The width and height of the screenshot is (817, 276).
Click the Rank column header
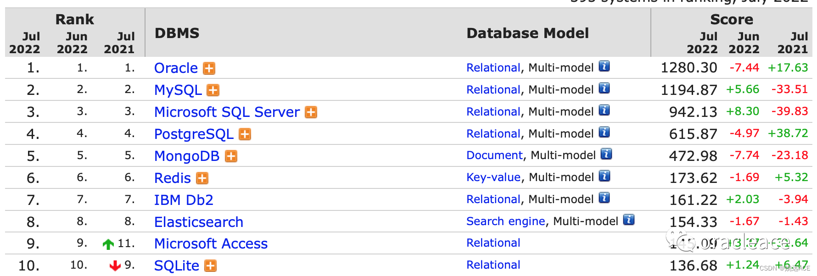click(75, 19)
